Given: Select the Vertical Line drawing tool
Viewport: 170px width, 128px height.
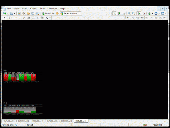Looking at the screenshot, I should (x=15, y=18).
